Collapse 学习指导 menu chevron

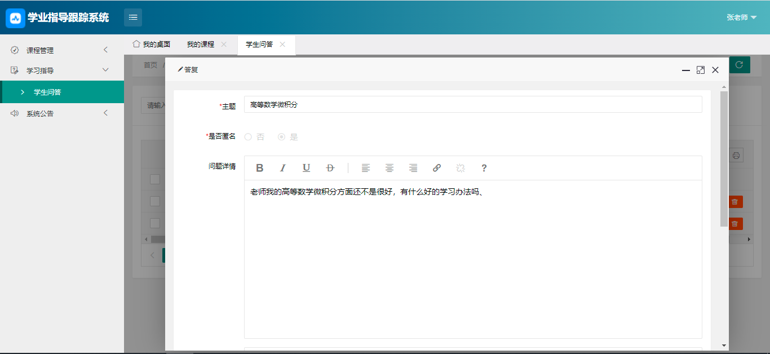tap(105, 70)
